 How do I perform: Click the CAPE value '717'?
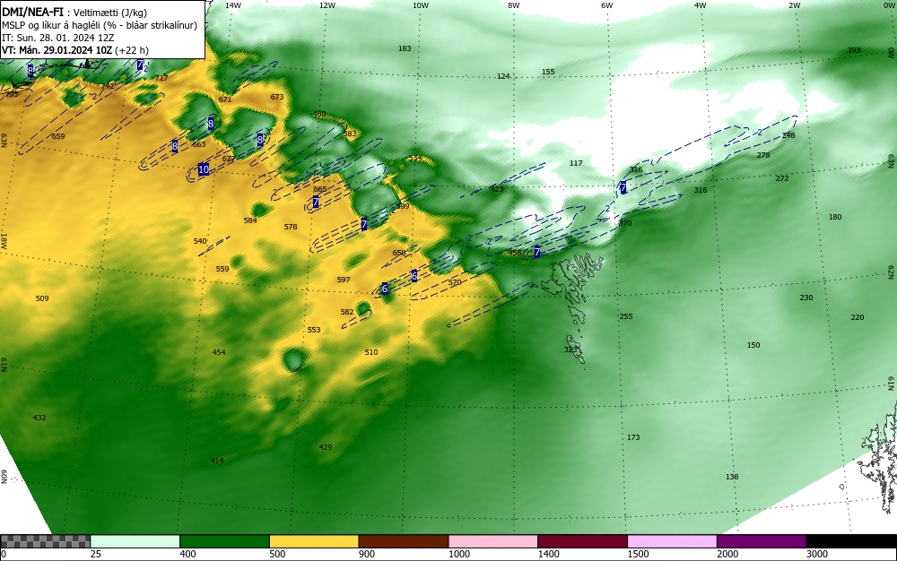[161, 78]
